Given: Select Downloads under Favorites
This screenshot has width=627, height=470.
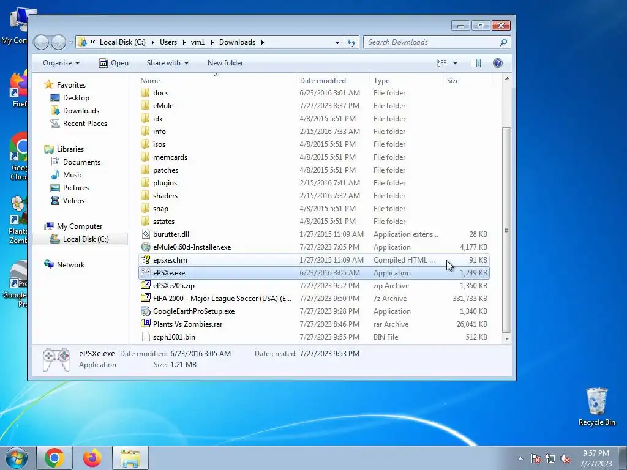Looking at the screenshot, I should click(81, 111).
